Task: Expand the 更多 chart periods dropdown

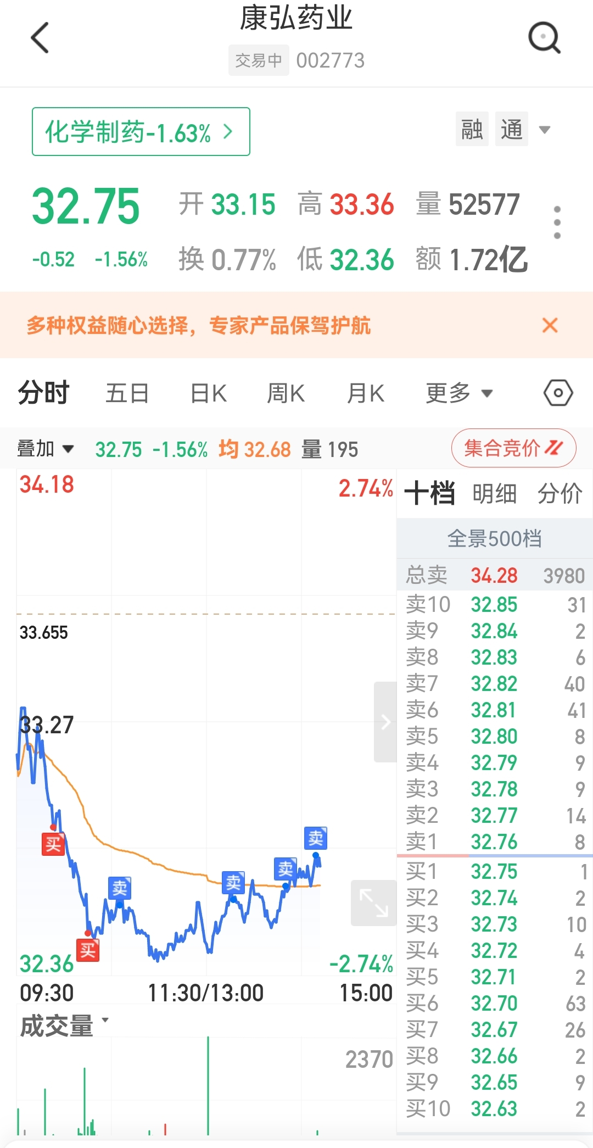Action: pos(459,393)
